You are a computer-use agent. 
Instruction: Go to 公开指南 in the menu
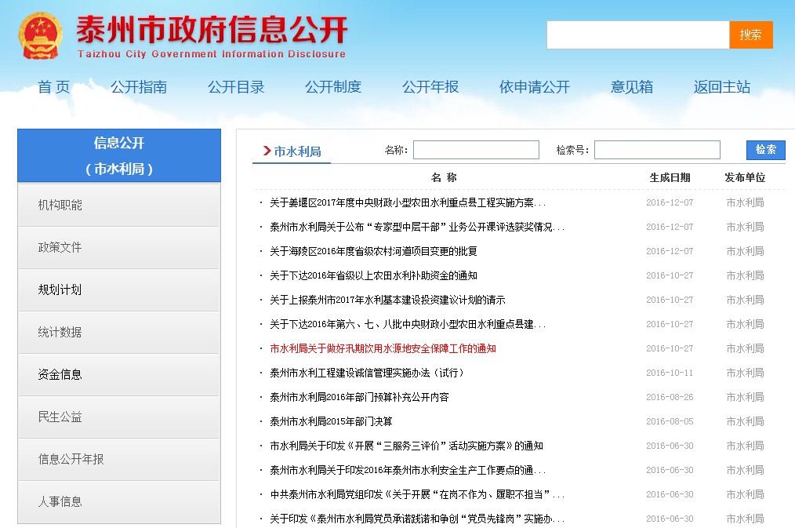pos(139,87)
